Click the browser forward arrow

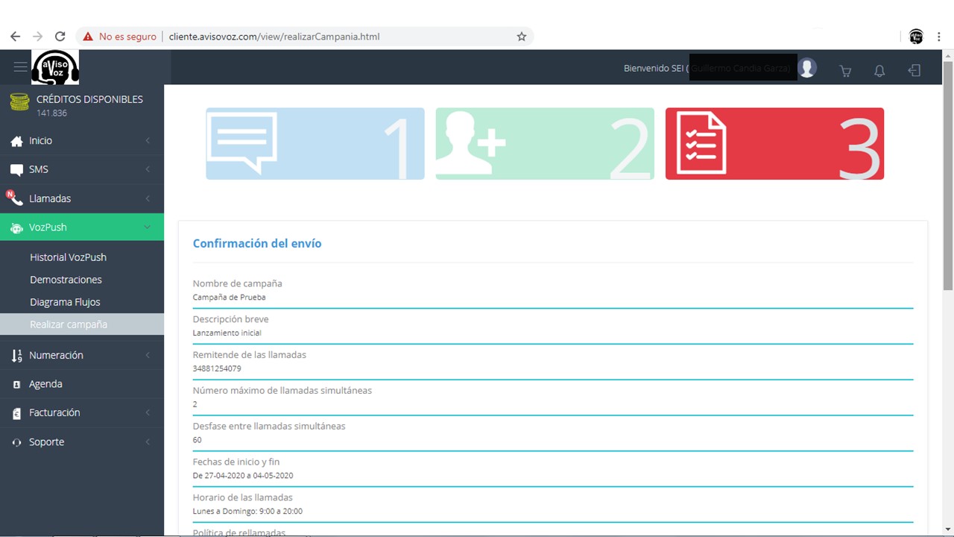[x=37, y=37]
